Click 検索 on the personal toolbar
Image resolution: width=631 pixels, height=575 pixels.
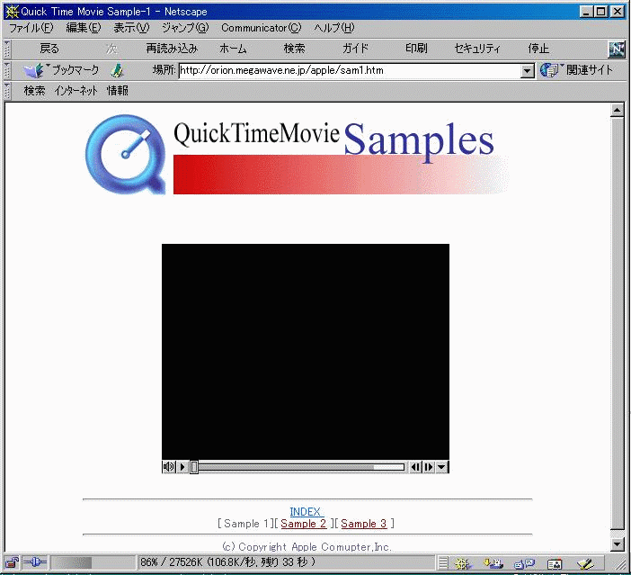(34, 91)
